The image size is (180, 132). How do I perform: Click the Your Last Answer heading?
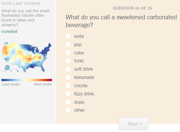click(x=21, y=4)
